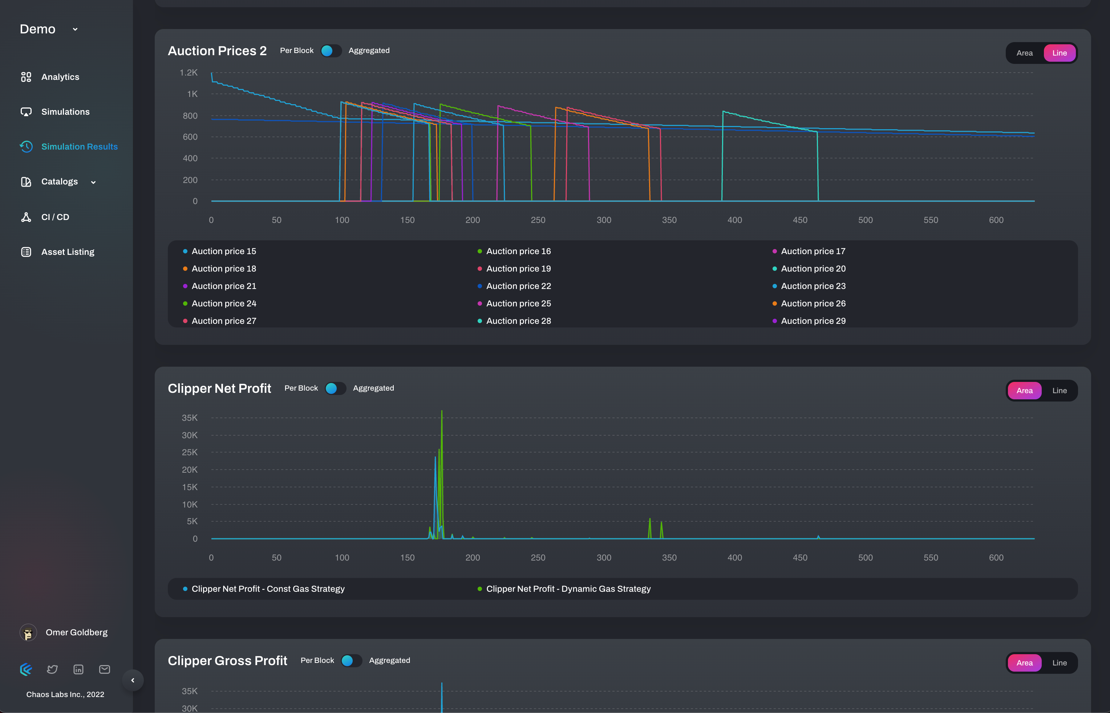The width and height of the screenshot is (1110, 713).
Task: Collapse the sidebar with arrow button
Action: pos(133,680)
